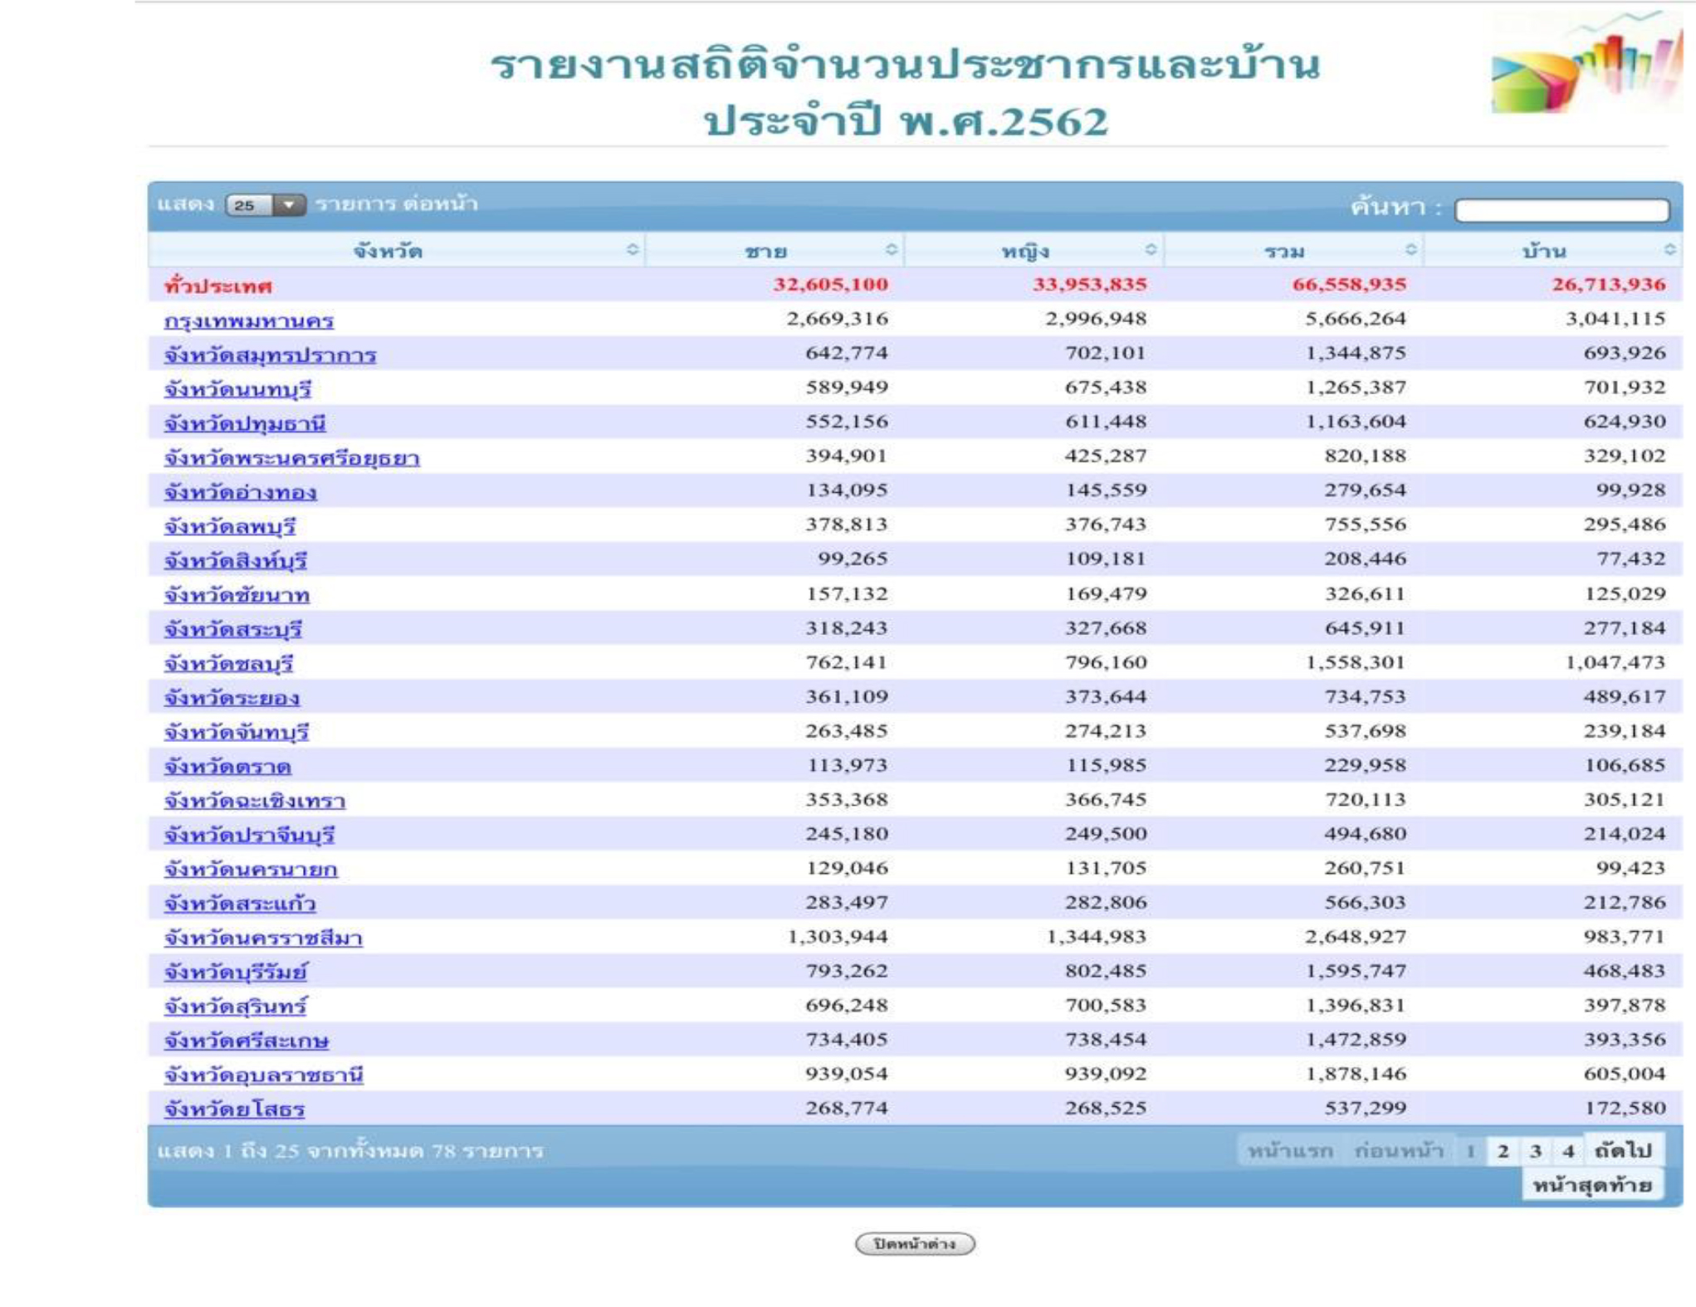Go to page 2 of results
1696x1307 pixels.
pyautogui.click(x=1503, y=1151)
